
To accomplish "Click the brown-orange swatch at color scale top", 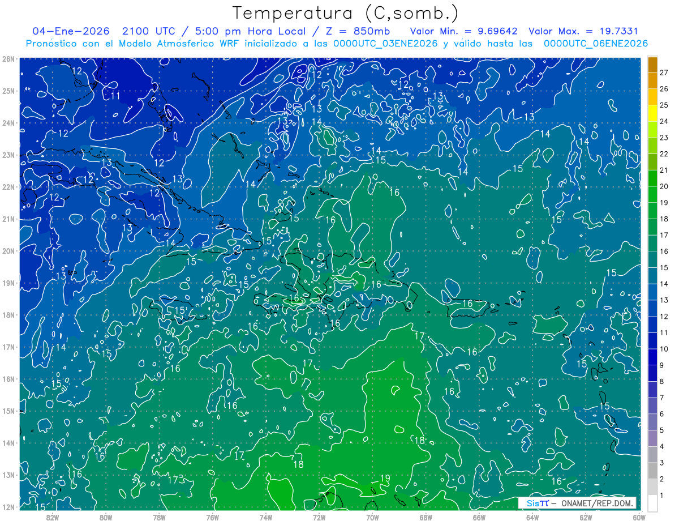I will tap(652, 65).
